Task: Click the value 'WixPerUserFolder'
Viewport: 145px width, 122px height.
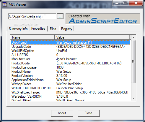Action: pos(69,84)
